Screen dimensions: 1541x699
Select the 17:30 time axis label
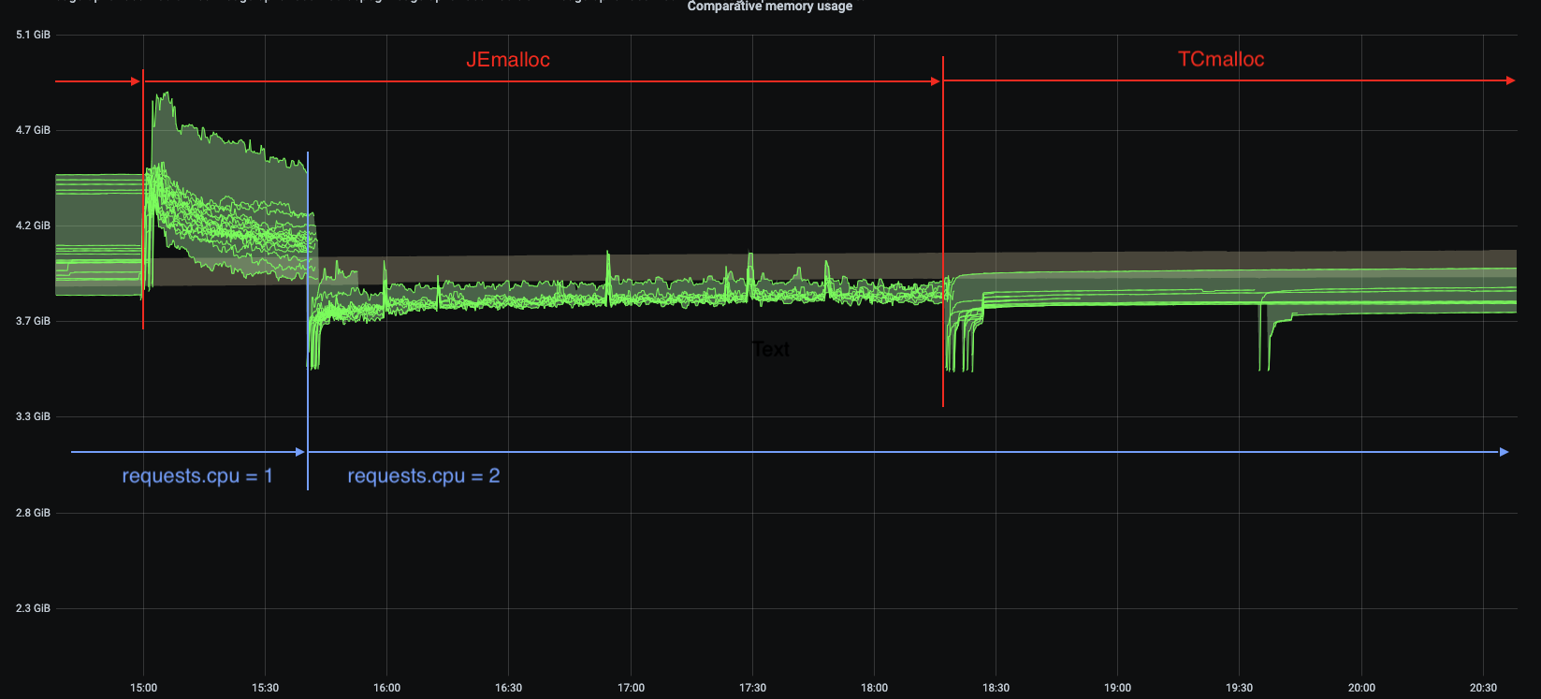[x=752, y=688]
